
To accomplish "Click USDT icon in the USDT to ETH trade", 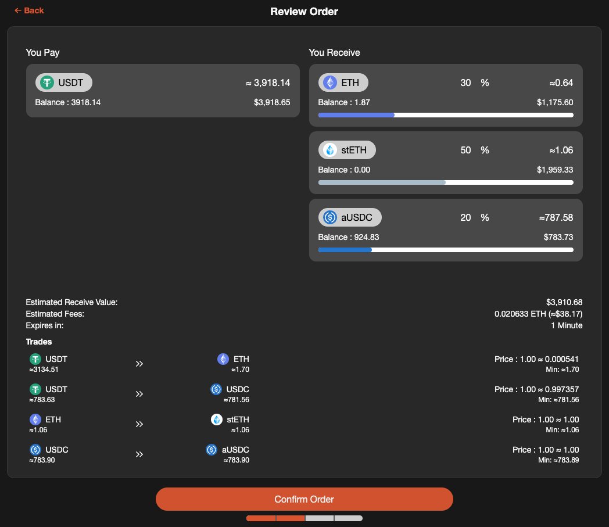I will [x=35, y=359].
